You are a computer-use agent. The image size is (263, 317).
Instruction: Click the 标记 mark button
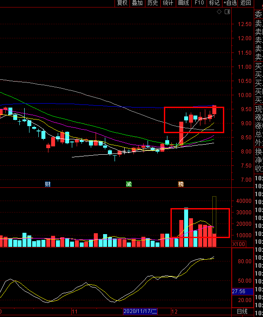click(x=214, y=3)
